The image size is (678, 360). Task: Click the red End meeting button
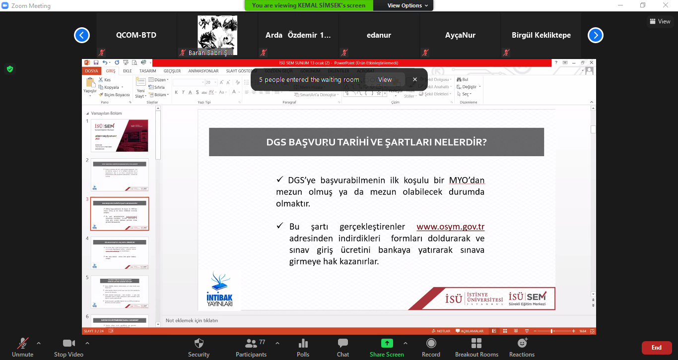tap(656, 348)
